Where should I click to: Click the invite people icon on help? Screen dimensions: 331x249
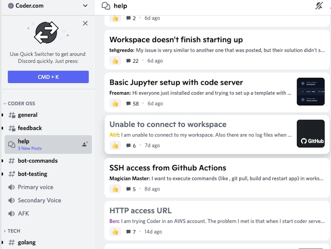pos(85,144)
